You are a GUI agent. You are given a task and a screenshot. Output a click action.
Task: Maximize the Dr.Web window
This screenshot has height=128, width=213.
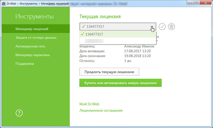(196, 3)
